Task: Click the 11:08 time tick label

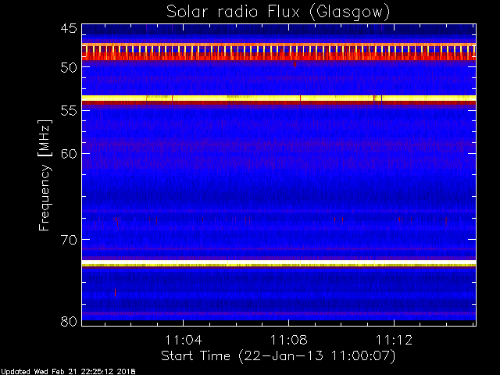Action: [289, 340]
